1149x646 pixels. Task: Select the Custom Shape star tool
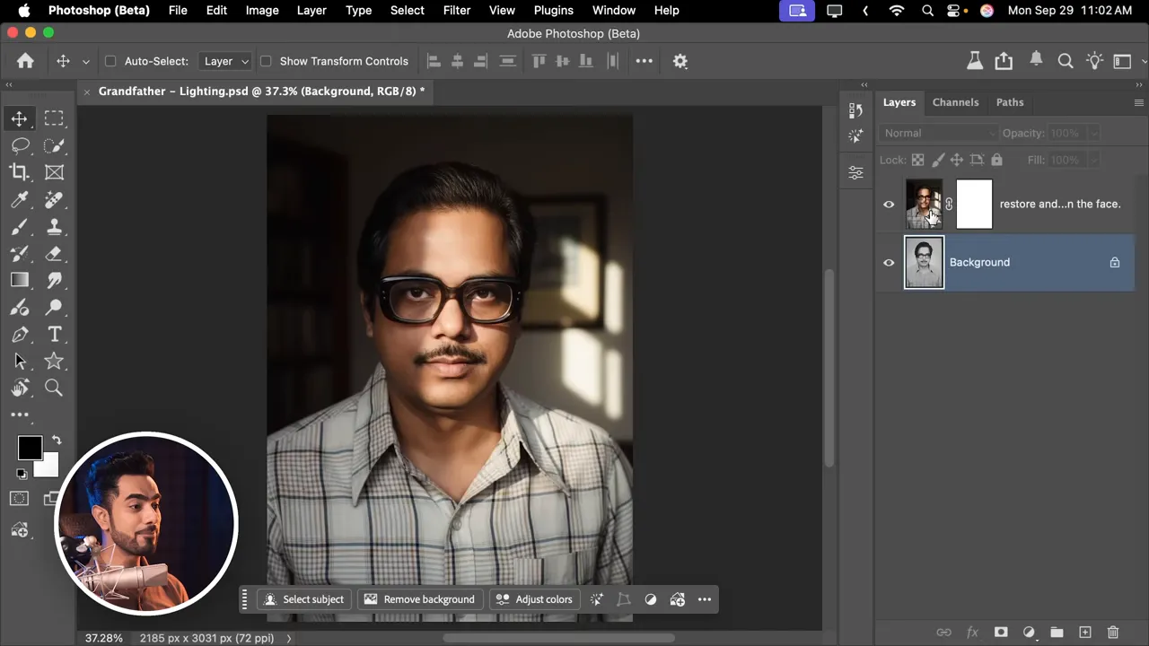tap(54, 361)
